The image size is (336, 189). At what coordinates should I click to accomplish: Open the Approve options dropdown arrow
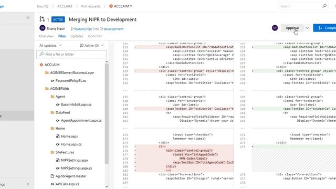[x=307, y=28]
